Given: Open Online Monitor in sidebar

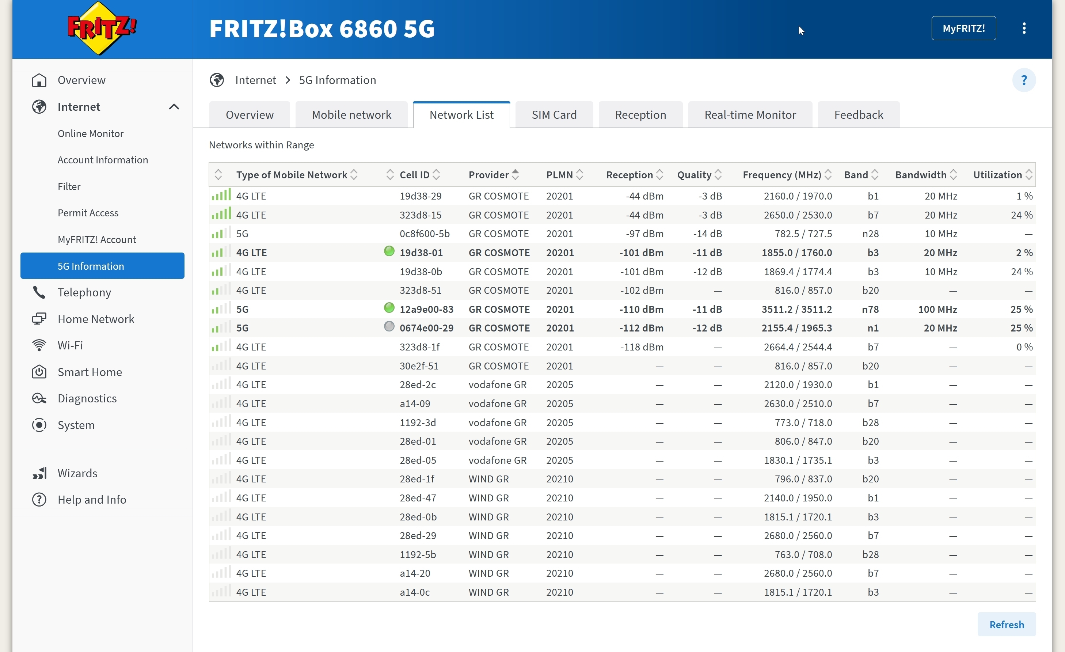Looking at the screenshot, I should (90, 133).
